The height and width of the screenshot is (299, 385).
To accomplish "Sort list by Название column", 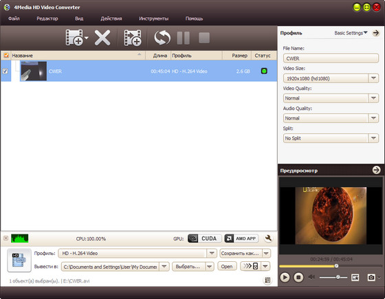I will [x=78, y=56].
